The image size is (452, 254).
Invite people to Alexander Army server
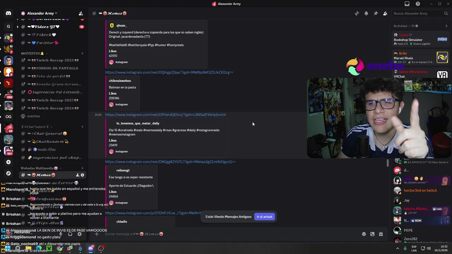81,13
